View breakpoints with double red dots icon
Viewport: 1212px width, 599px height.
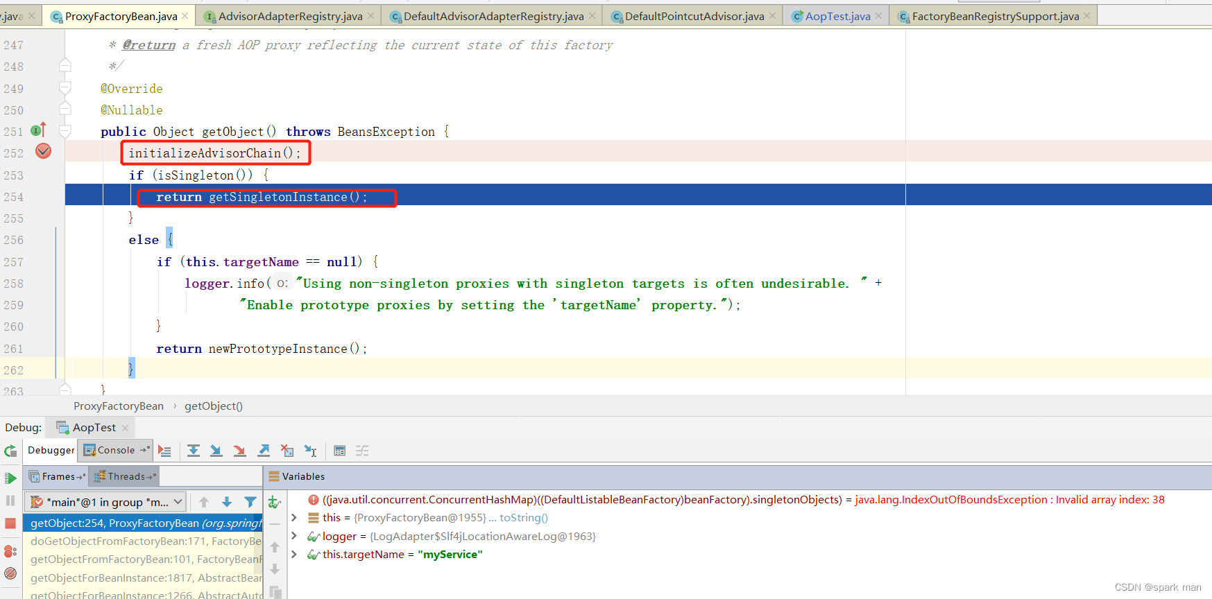10,551
